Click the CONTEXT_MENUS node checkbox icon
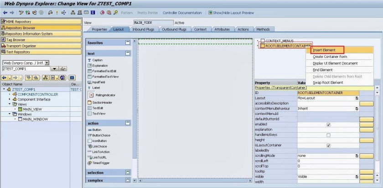This screenshot has width=383, height=188. tap(263, 41)
